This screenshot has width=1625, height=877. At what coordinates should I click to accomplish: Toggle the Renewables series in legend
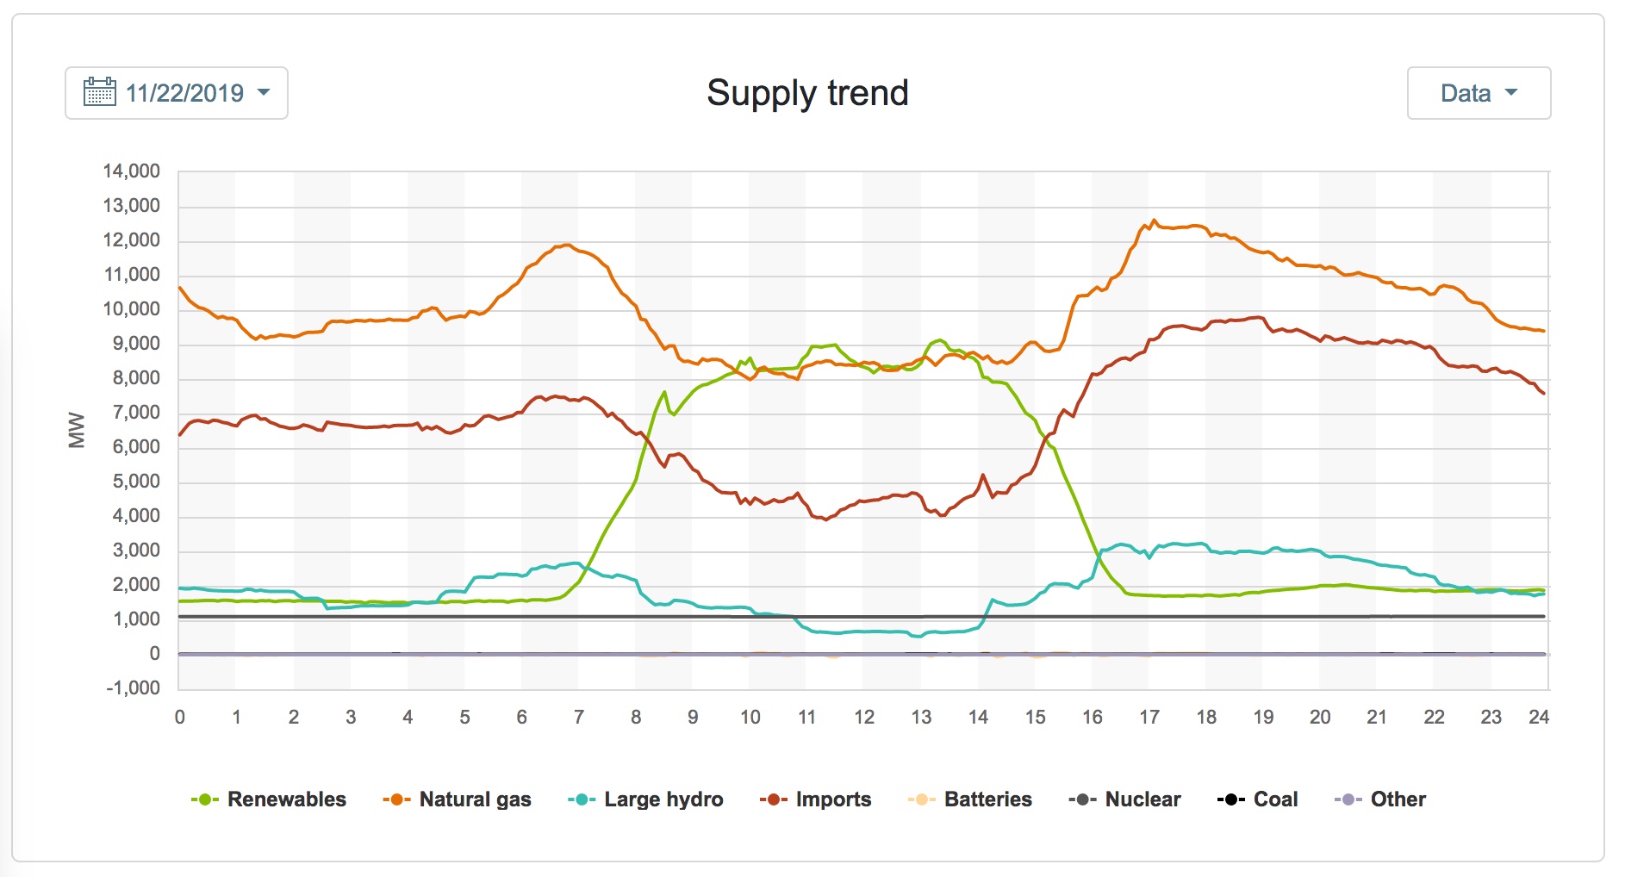[268, 799]
